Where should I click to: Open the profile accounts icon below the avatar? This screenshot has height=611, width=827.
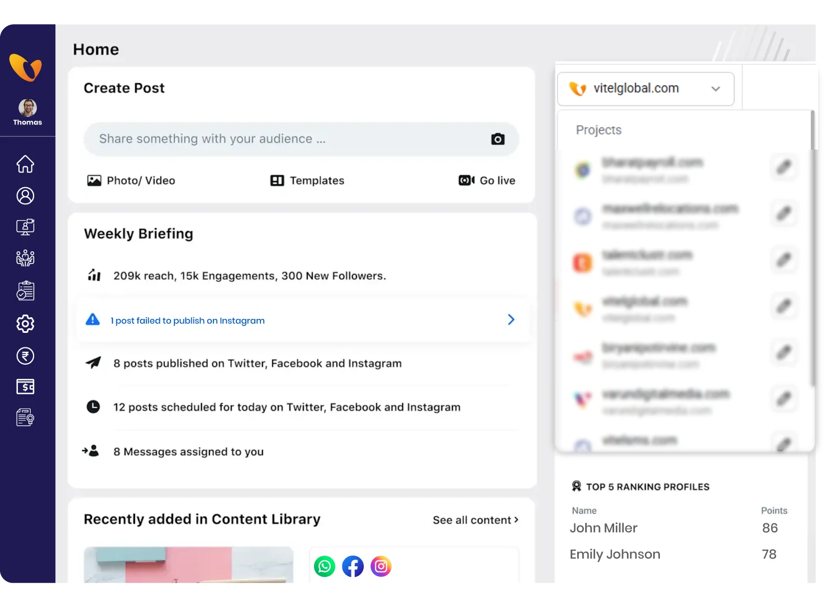pos(25,195)
